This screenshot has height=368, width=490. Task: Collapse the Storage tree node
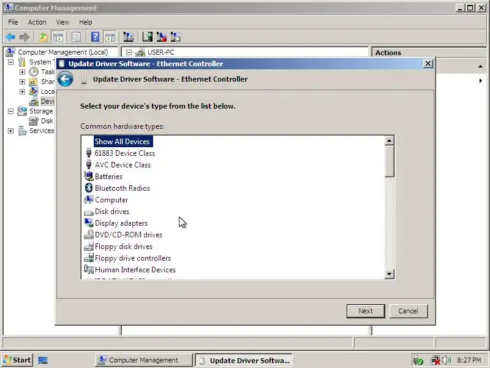coord(10,111)
